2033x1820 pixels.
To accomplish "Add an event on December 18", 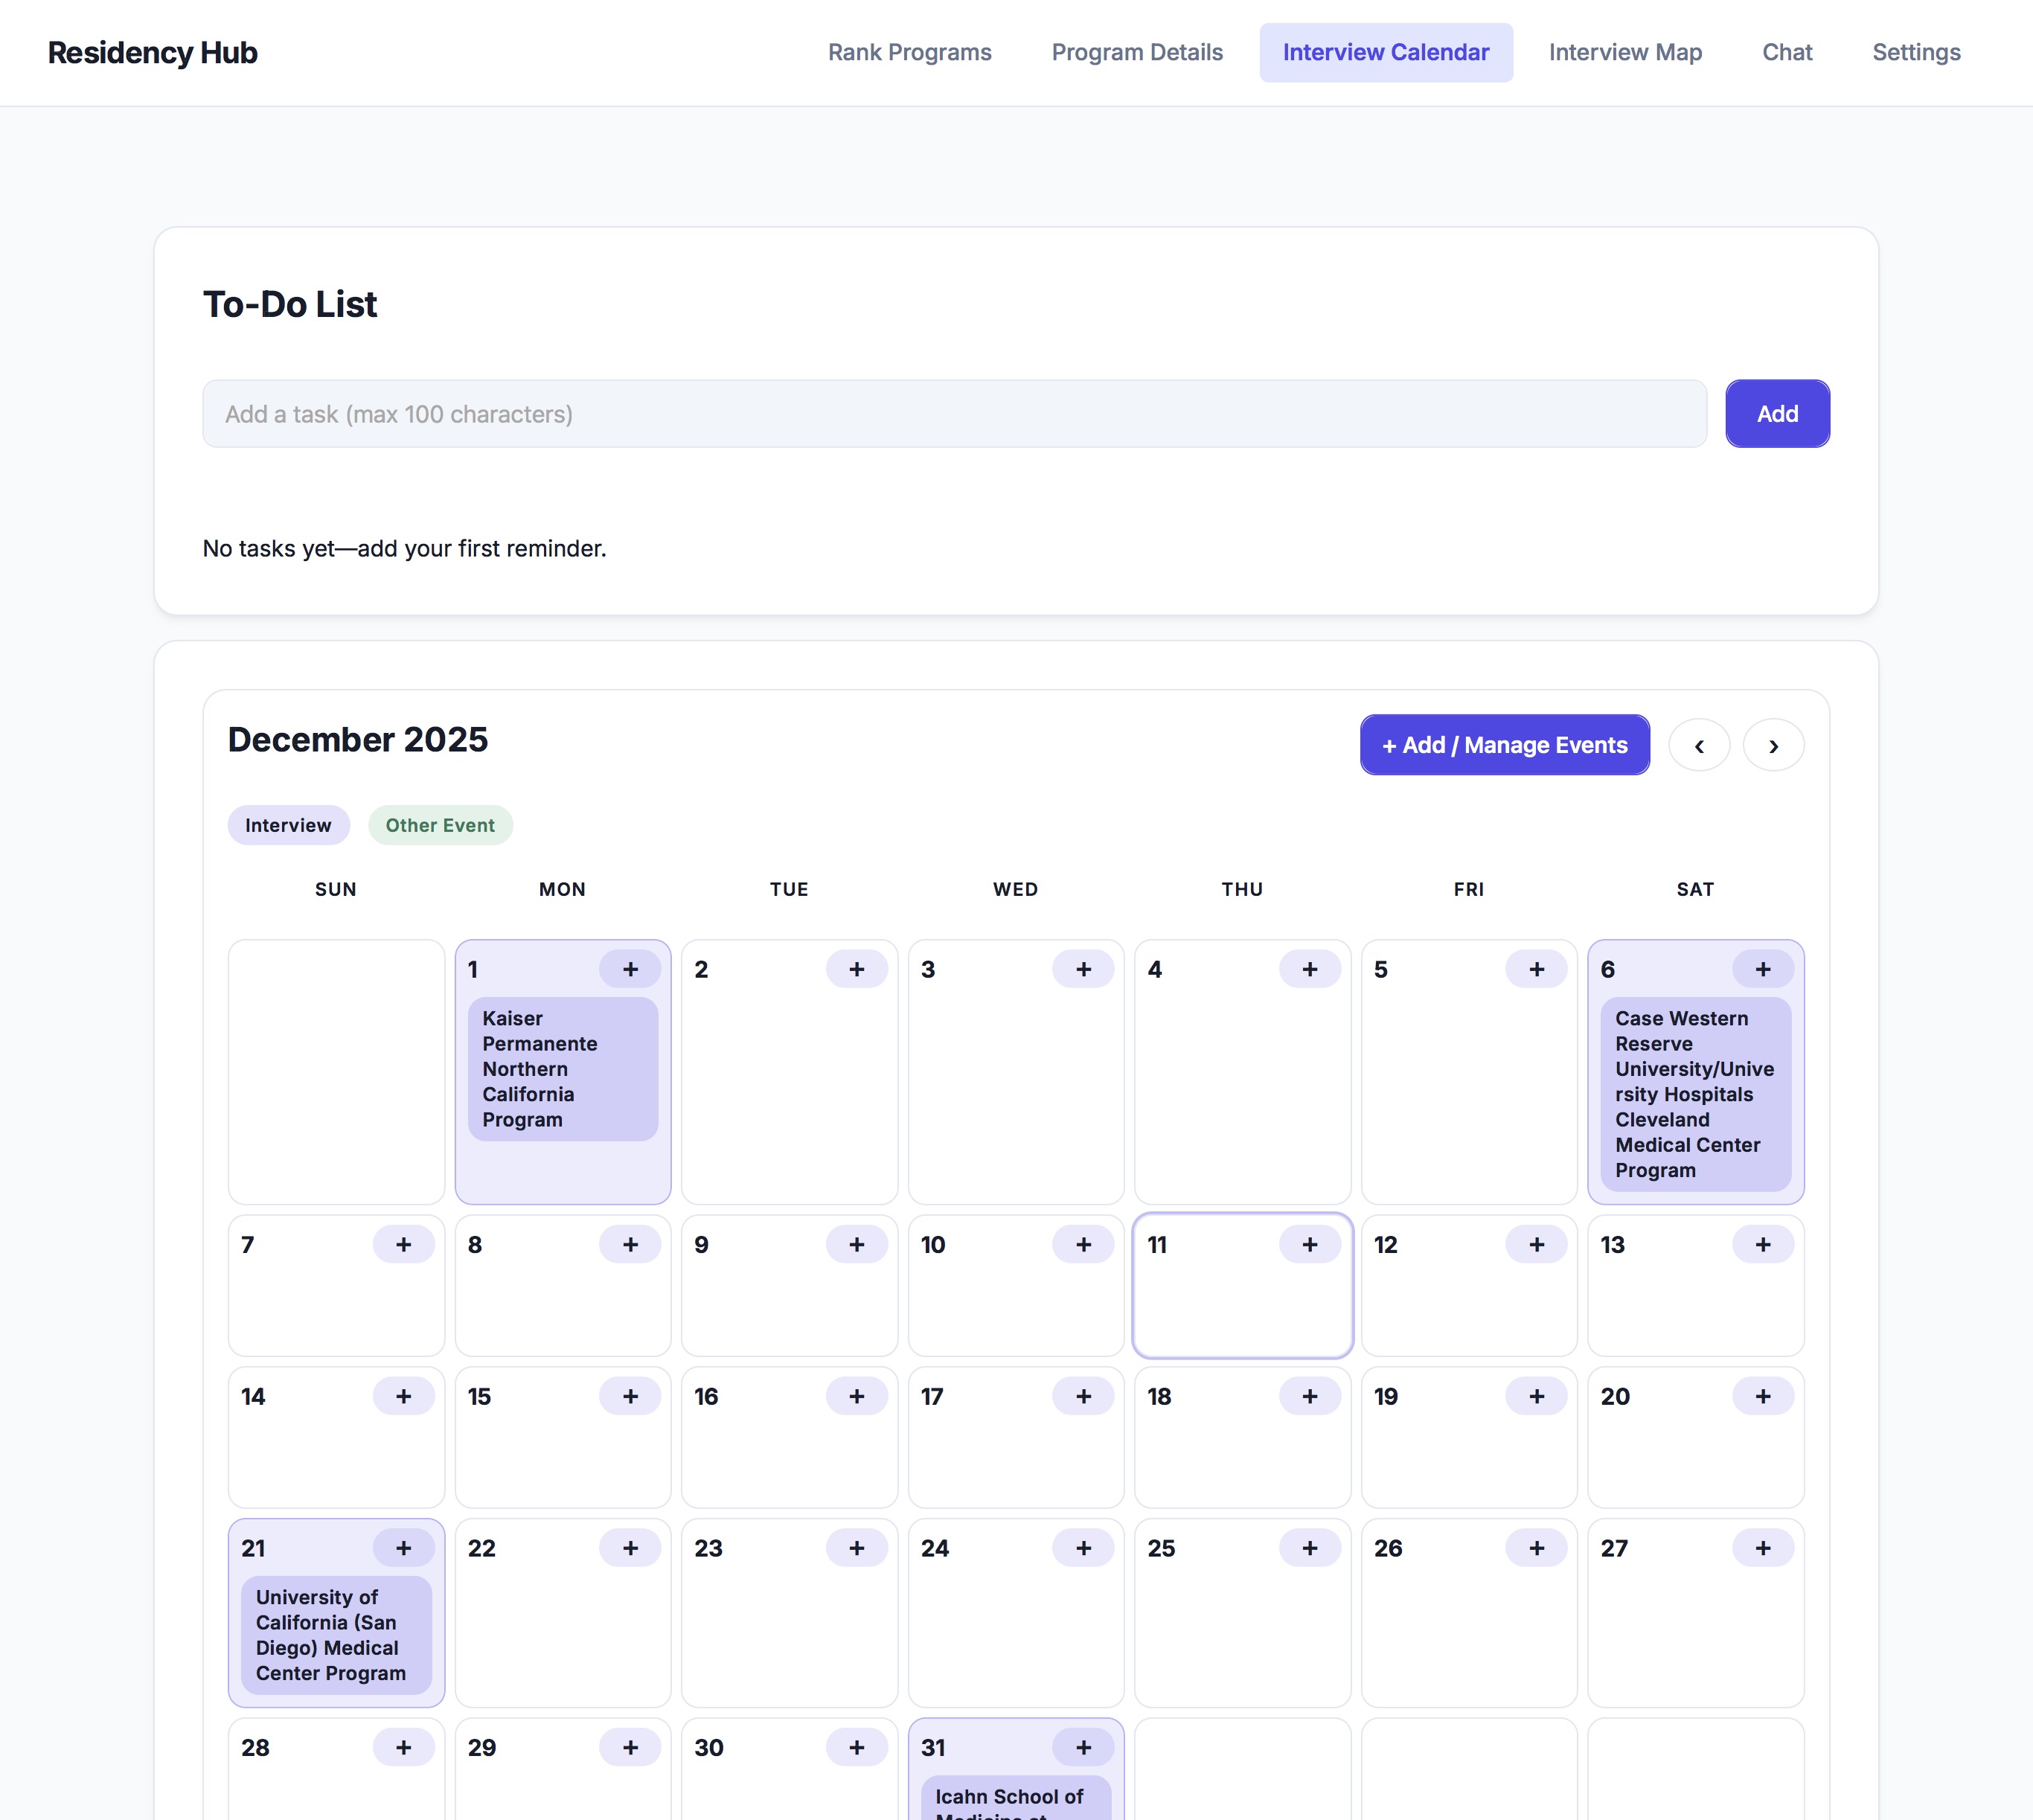I will click(1310, 1396).
